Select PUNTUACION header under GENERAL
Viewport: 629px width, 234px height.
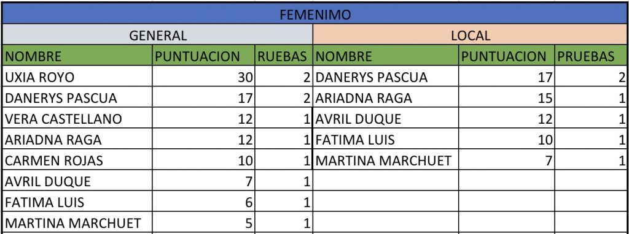(x=203, y=56)
